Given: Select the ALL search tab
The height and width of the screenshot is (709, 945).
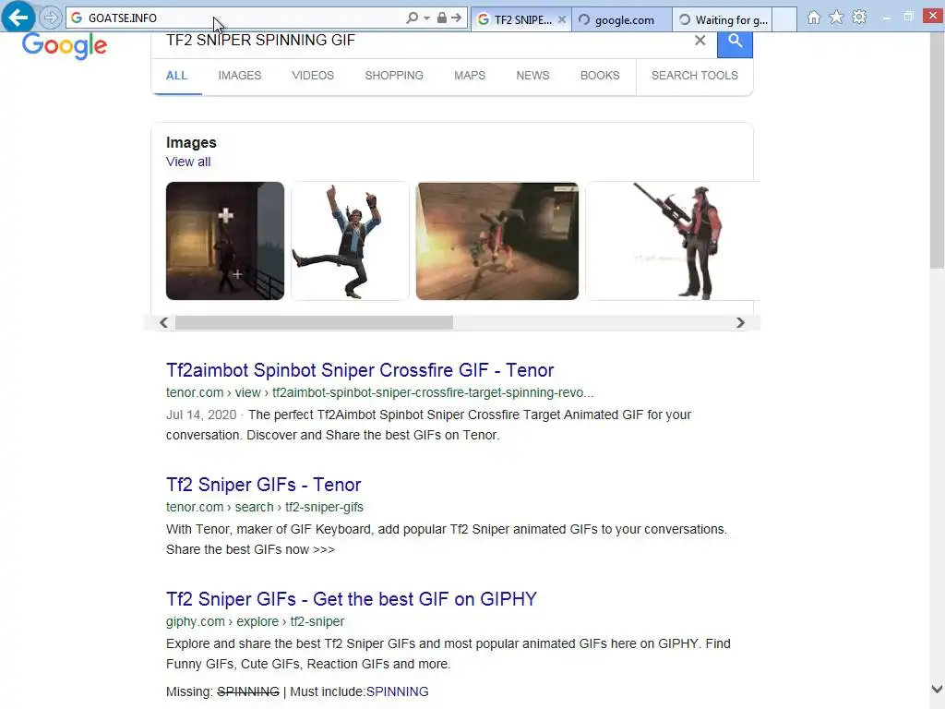Looking at the screenshot, I should (x=176, y=76).
